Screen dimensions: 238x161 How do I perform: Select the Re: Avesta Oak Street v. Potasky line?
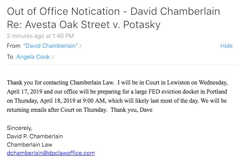pyautogui.click(x=84, y=25)
